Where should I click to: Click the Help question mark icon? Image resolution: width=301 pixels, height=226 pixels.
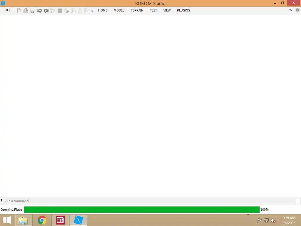[297, 10]
